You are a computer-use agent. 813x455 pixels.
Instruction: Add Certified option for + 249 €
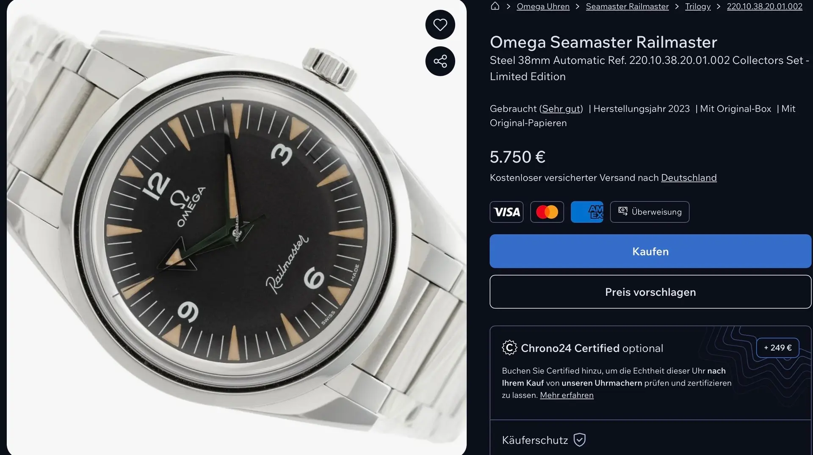point(777,347)
